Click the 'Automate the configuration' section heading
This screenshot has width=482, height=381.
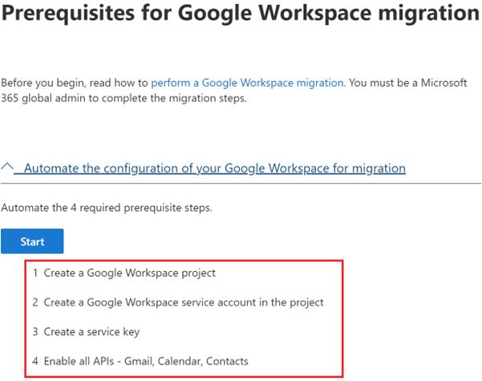click(x=214, y=168)
